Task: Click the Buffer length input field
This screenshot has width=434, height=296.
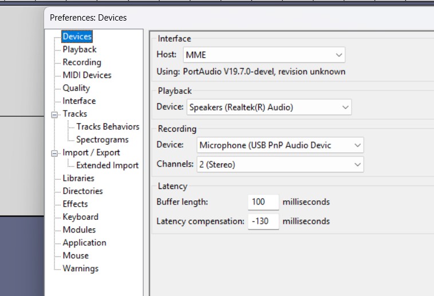Action: pos(263,202)
